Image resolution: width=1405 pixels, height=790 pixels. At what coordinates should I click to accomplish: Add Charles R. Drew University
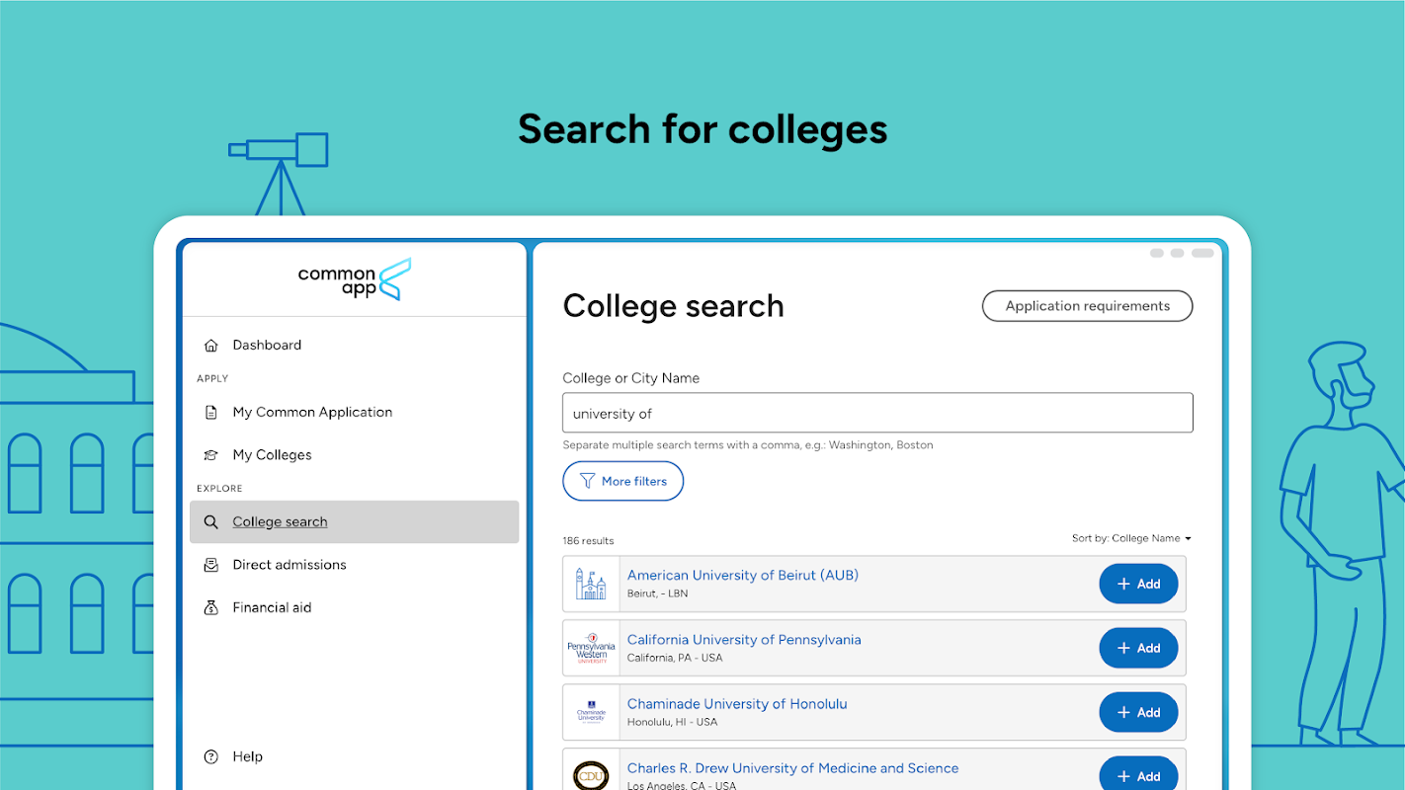point(1138,775)
